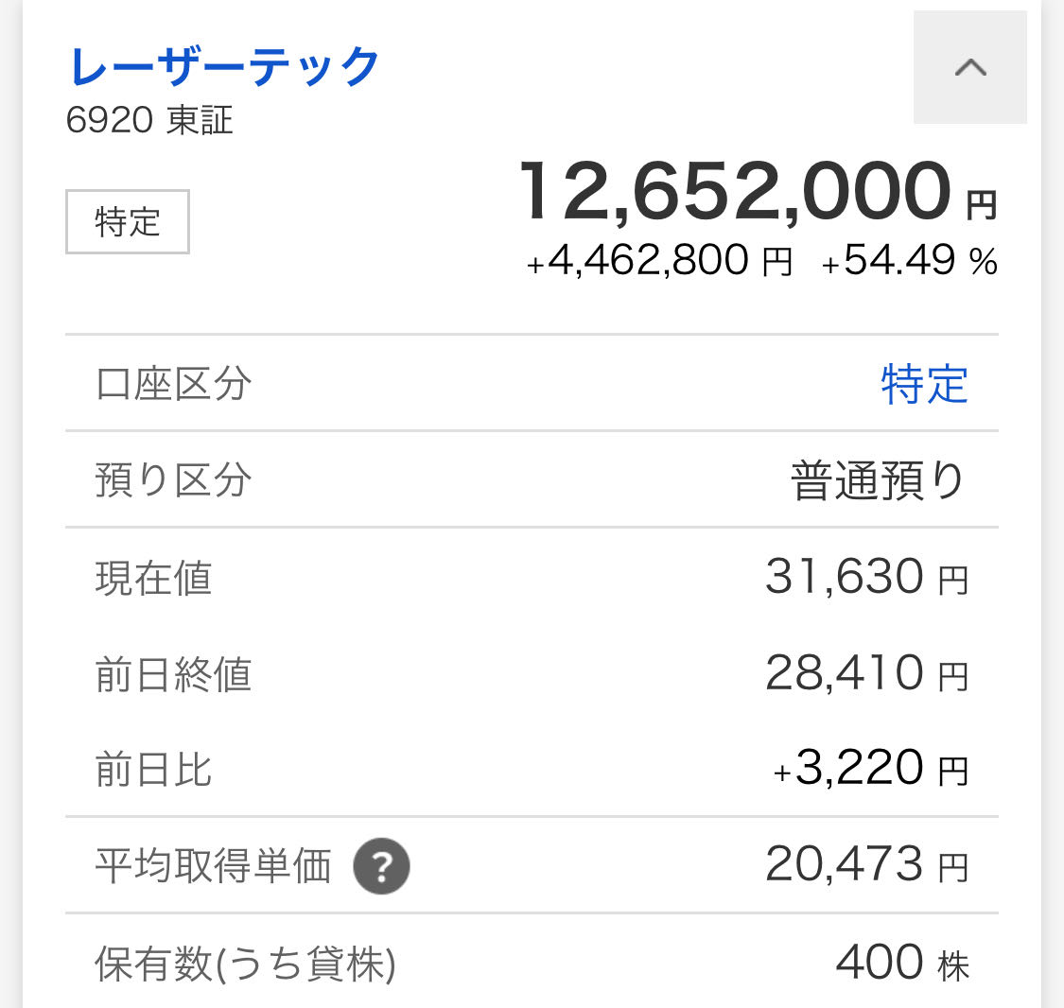This screenshot has width=1064, height=1008.
Task: Click the current price 31,630 円
Action: (866, 577)
